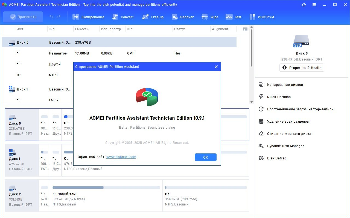This screenshot has width=350, height=218.
Task: Launch the Recover tool
Action: [x=183, y=17]
